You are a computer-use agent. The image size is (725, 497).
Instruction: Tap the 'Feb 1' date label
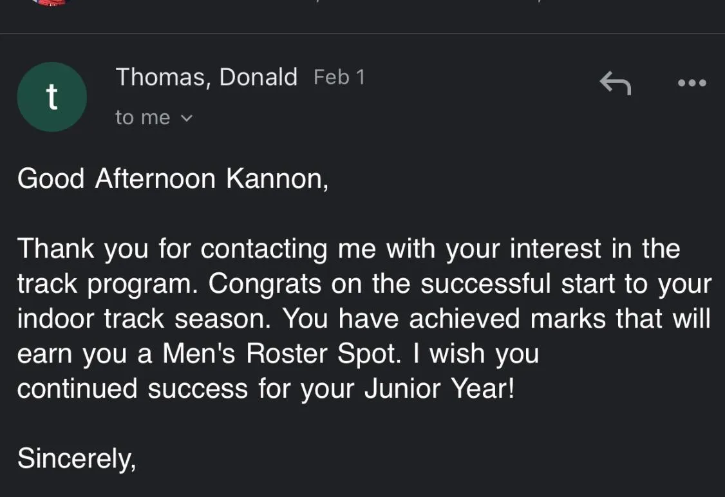(x=339, y=77)
